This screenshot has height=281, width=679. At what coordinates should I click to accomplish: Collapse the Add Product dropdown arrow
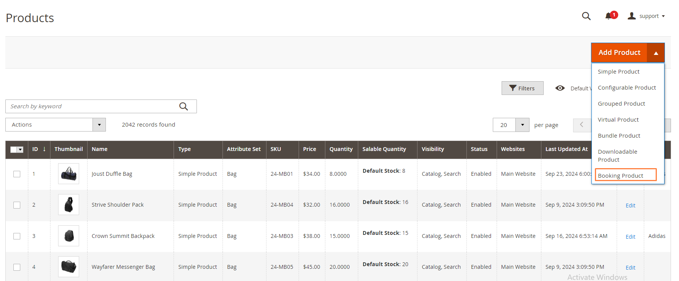tap(656, 53)
